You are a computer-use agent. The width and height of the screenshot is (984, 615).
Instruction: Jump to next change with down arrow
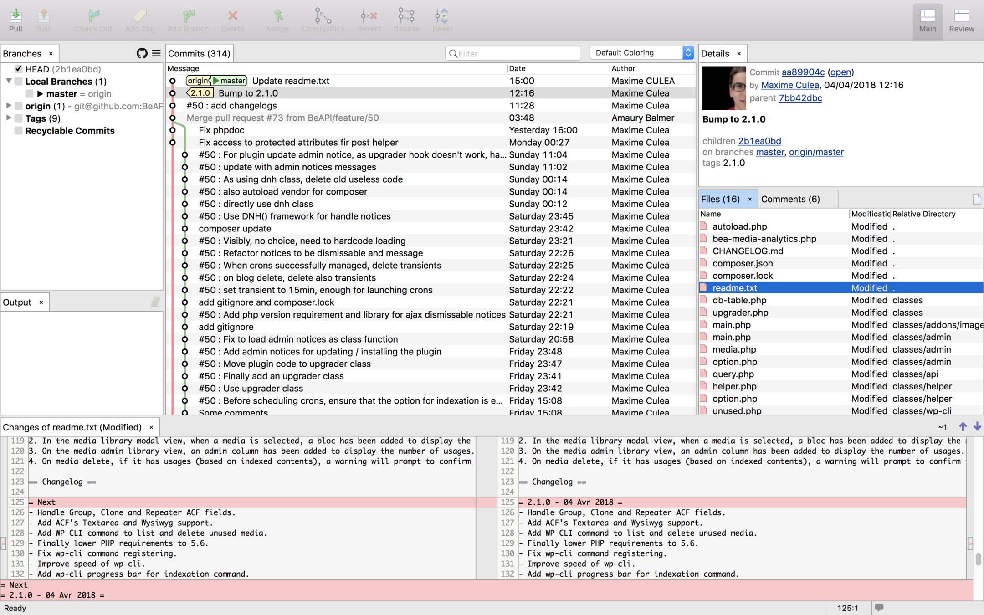click(977, 427)
